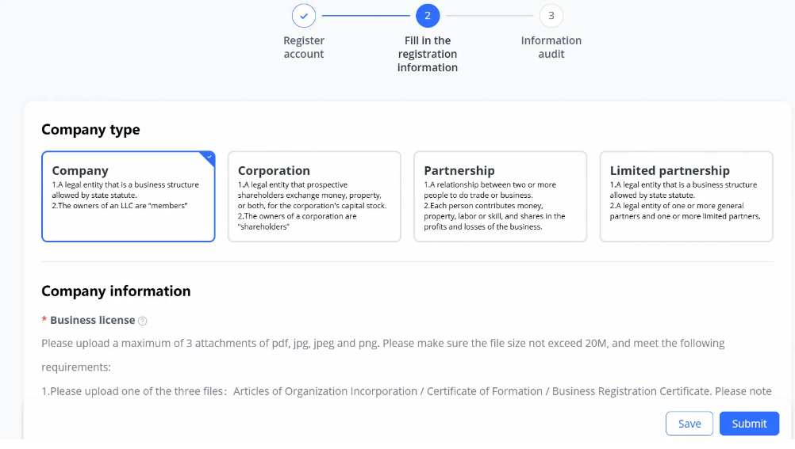Click the step 2 circle icon
The width and height of the screenshot is (795, 449).
coord(428,16)
